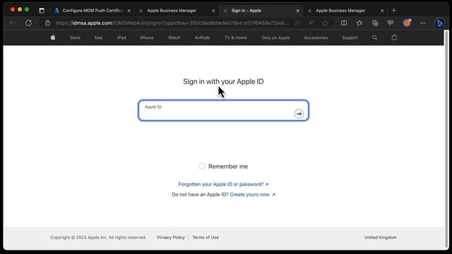452x254 pixels.
Task: Open the Only on Apple menu item
Action: coord(275,37)
